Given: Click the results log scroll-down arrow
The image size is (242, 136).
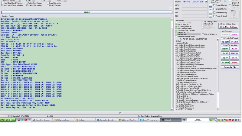Looking at the screenshot, I should [x=172, y=109].
